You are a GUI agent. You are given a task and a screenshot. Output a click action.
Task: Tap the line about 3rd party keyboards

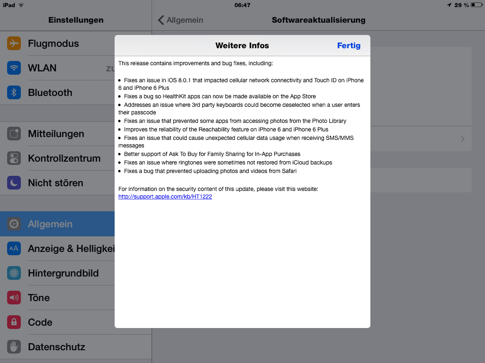tap(239, 109)
